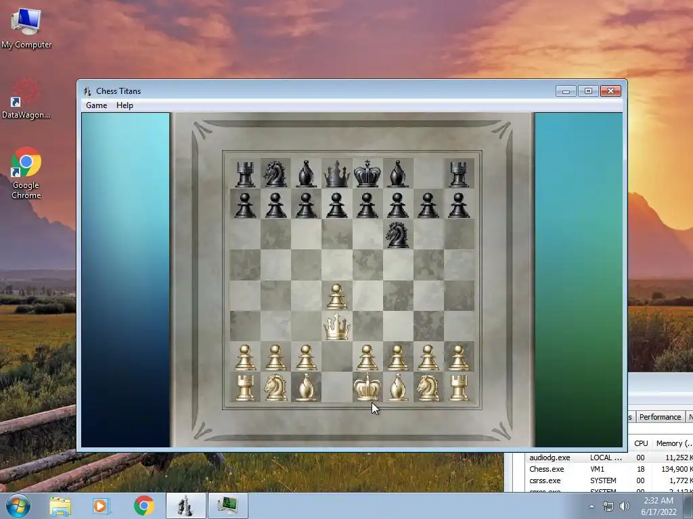
Task: Select the white rook on h1
Action: click(459, 387)
